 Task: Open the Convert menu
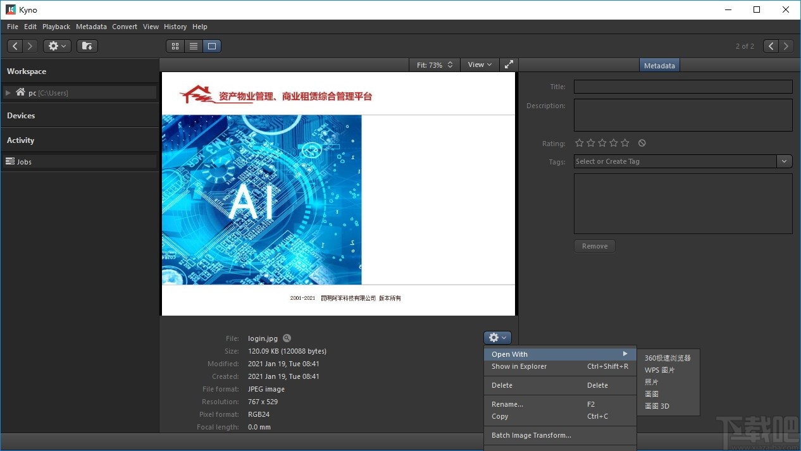point(125,27)
